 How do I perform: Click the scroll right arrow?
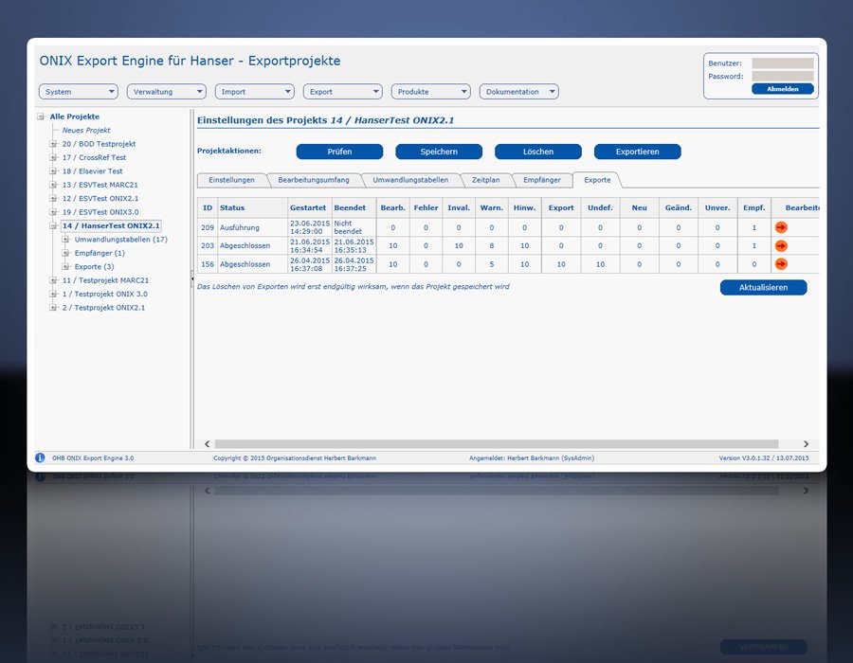[806, 444]
